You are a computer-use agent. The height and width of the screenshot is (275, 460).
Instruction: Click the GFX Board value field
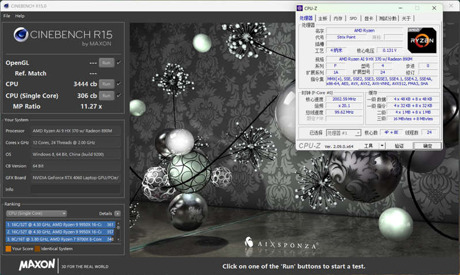click(76, 177)
